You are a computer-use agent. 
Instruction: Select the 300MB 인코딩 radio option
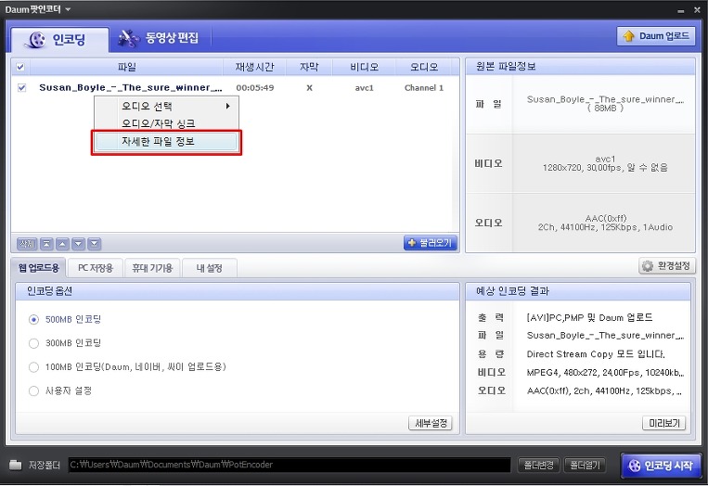click(x=34, y=343)
